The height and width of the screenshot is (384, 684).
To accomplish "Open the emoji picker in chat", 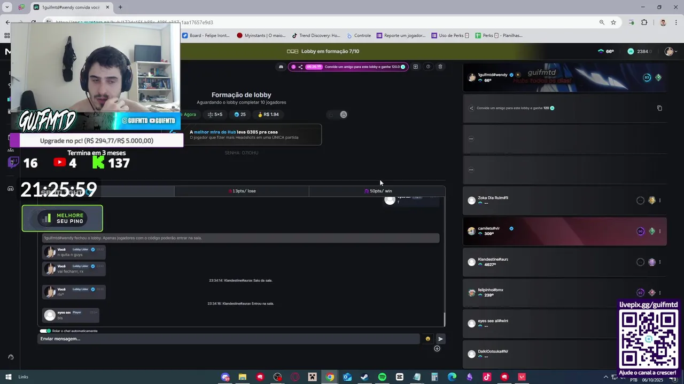I will 428,339.
